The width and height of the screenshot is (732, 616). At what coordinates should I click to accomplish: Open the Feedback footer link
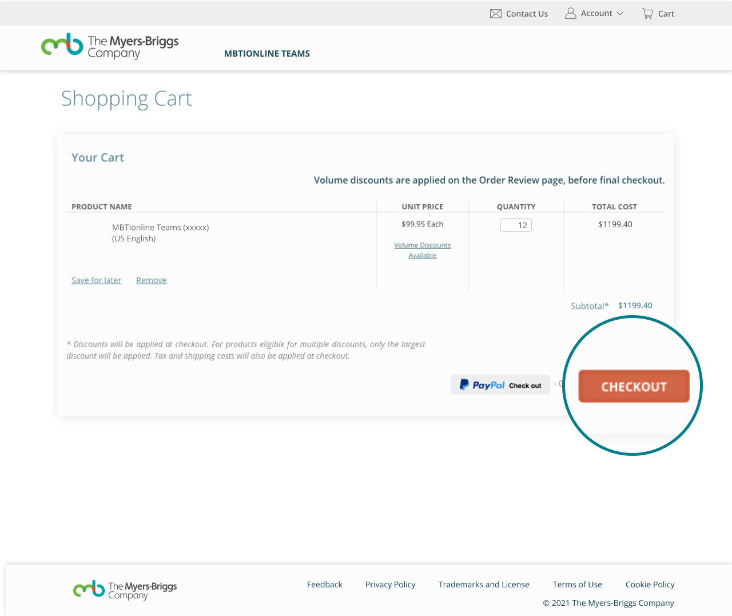(x=325, y=585)
